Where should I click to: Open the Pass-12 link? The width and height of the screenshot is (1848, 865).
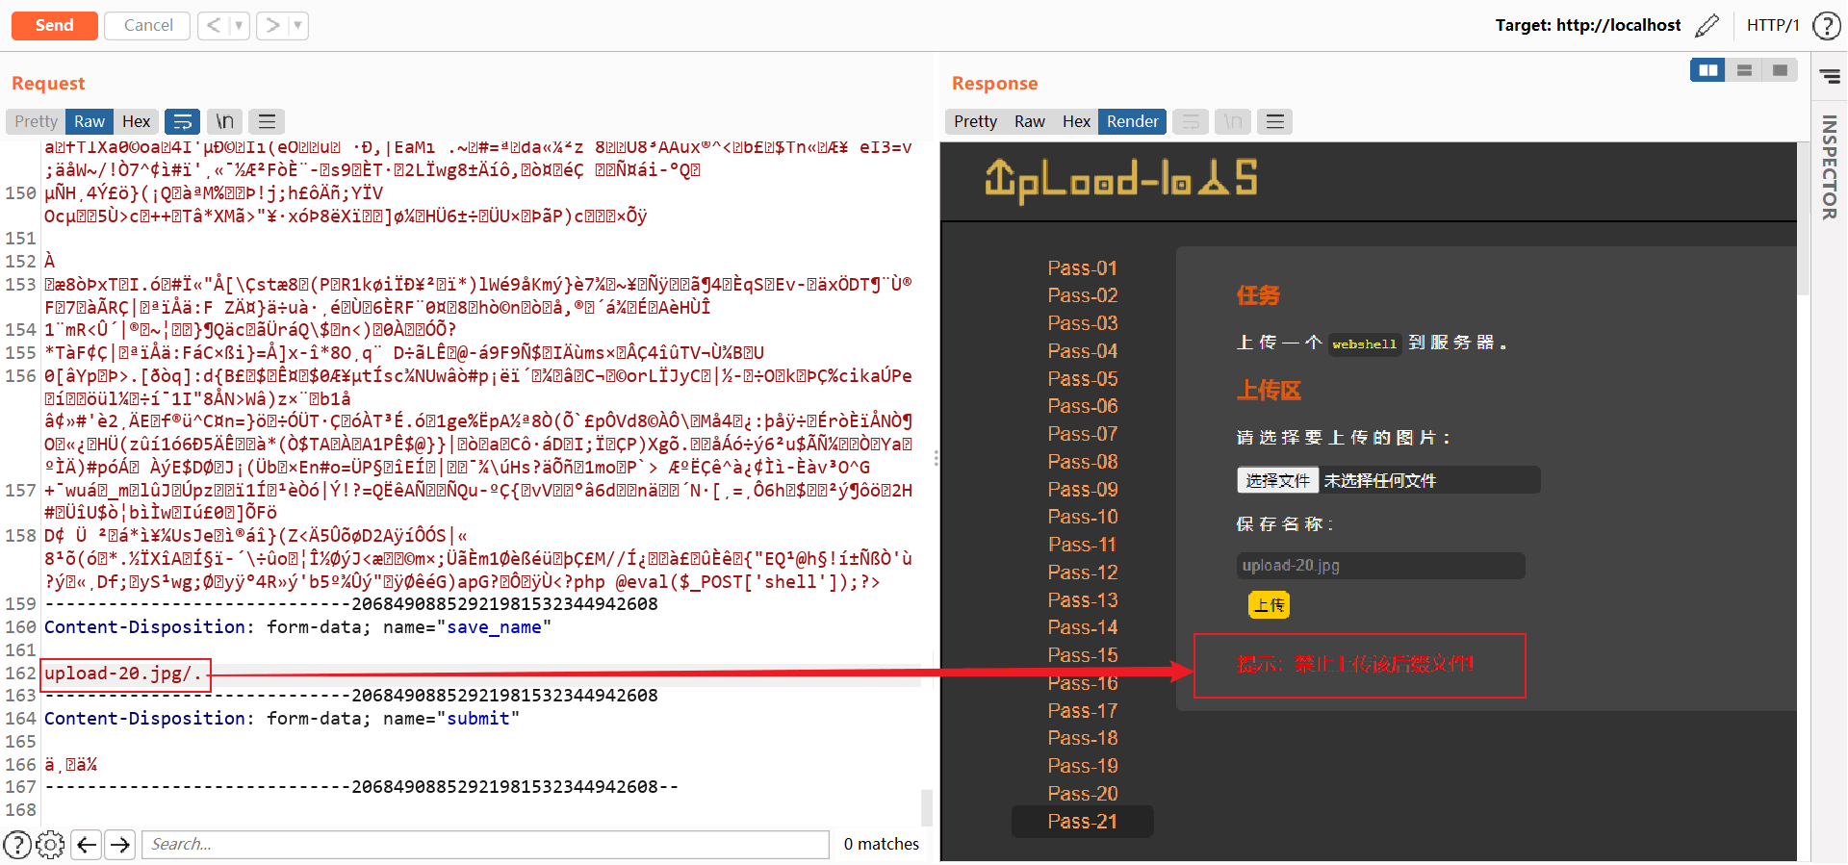coord(1082,572)
